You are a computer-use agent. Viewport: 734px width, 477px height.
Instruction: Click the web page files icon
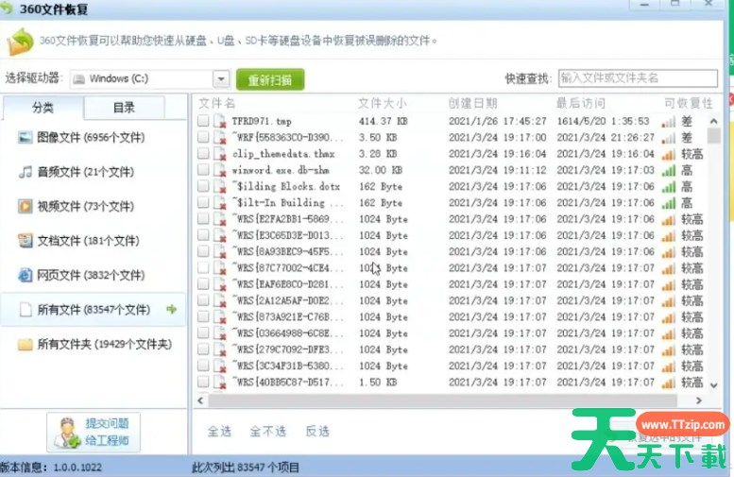[26, 275]
